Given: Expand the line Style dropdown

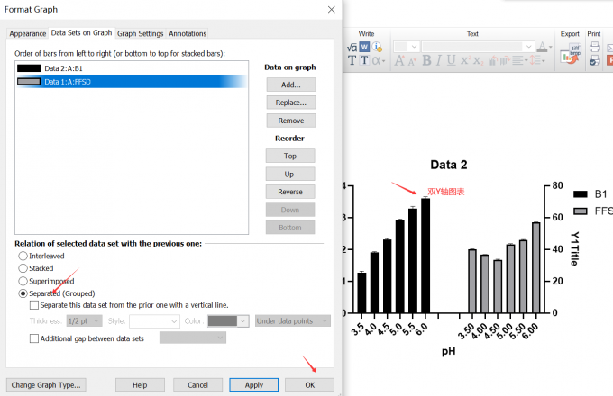Looking at the screenshot, I should coord(155,320).
